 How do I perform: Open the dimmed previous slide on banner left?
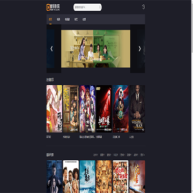pos(50,49)
